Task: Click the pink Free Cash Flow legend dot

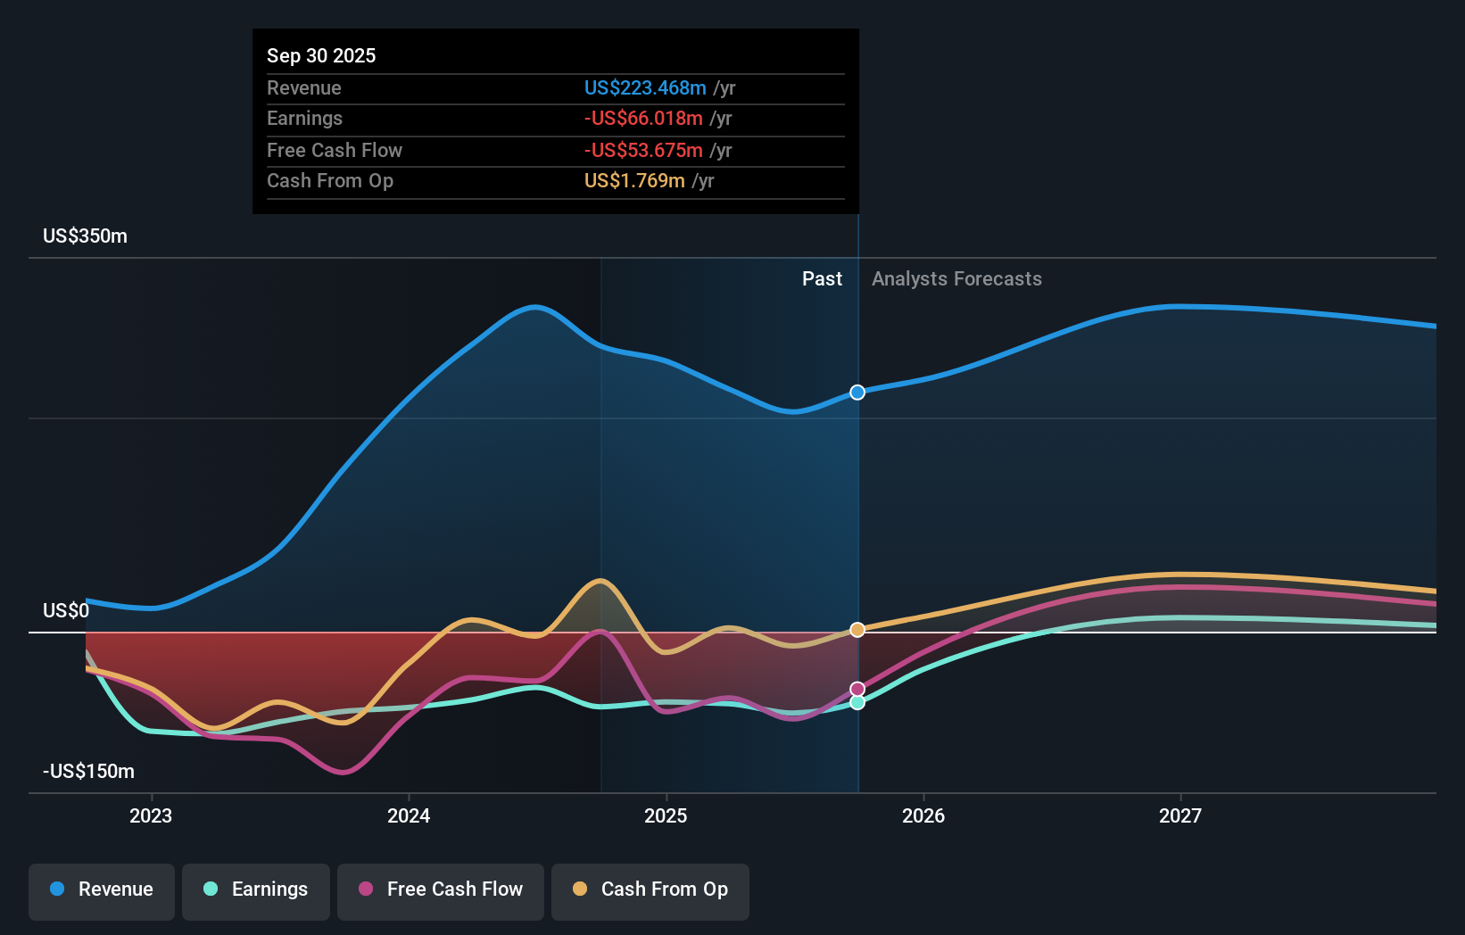Action: (x=367, y=889)
